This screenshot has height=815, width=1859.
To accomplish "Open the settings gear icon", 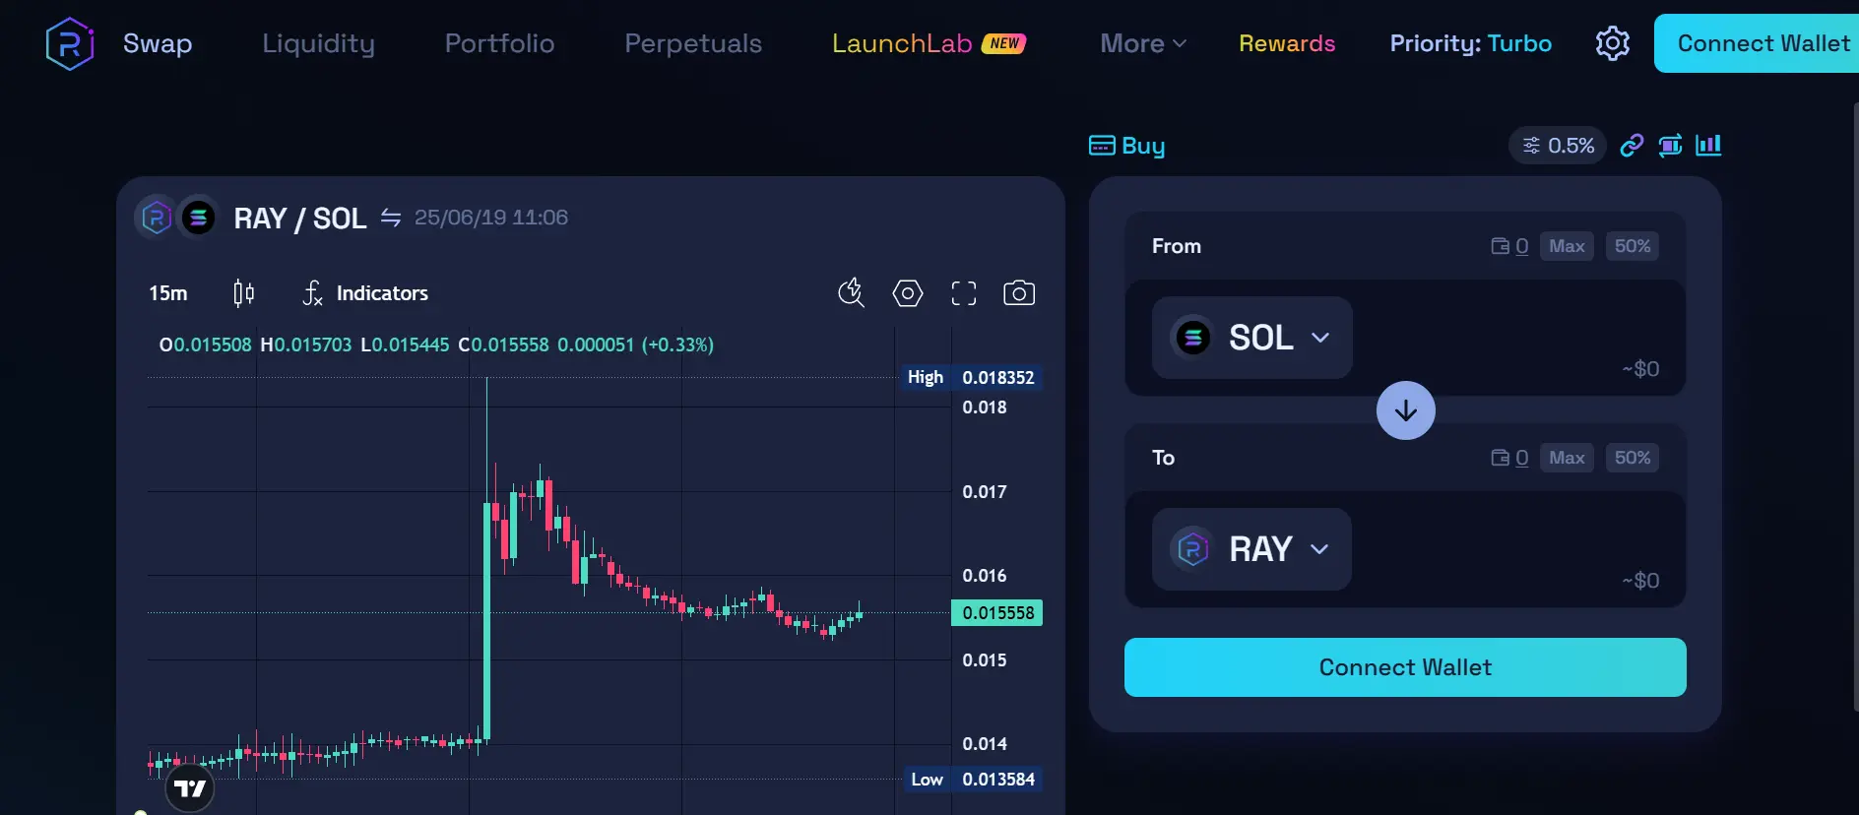I will tap(1612, 43).
